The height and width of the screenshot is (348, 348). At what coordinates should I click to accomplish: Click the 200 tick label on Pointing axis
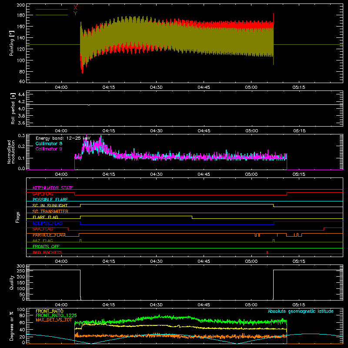[x=20, y=5]
